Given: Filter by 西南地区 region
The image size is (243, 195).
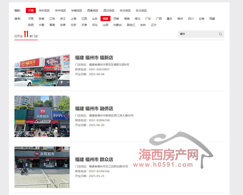Looking at the screenshot, I should click(93, 10).
